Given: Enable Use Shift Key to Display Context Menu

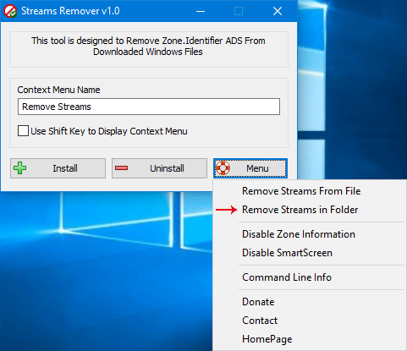Looking at the screenshot, I should tap(23, 131).
